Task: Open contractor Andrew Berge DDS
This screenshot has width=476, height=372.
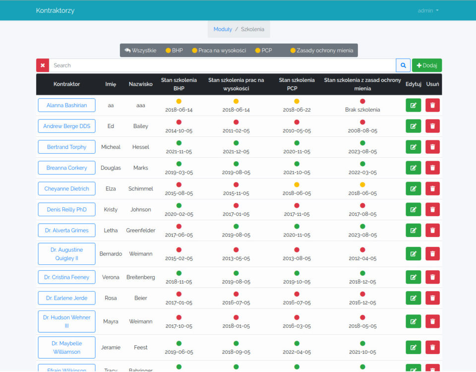Action: [x=67, y=126]
